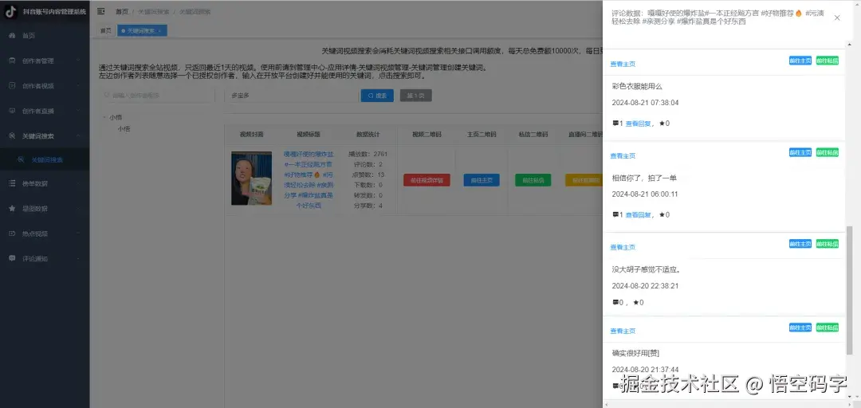Image resolution: width=861 pixels, height=408 pixels.
Task: Click the 星图数据 star icon
Action: [x=12, y=209]
